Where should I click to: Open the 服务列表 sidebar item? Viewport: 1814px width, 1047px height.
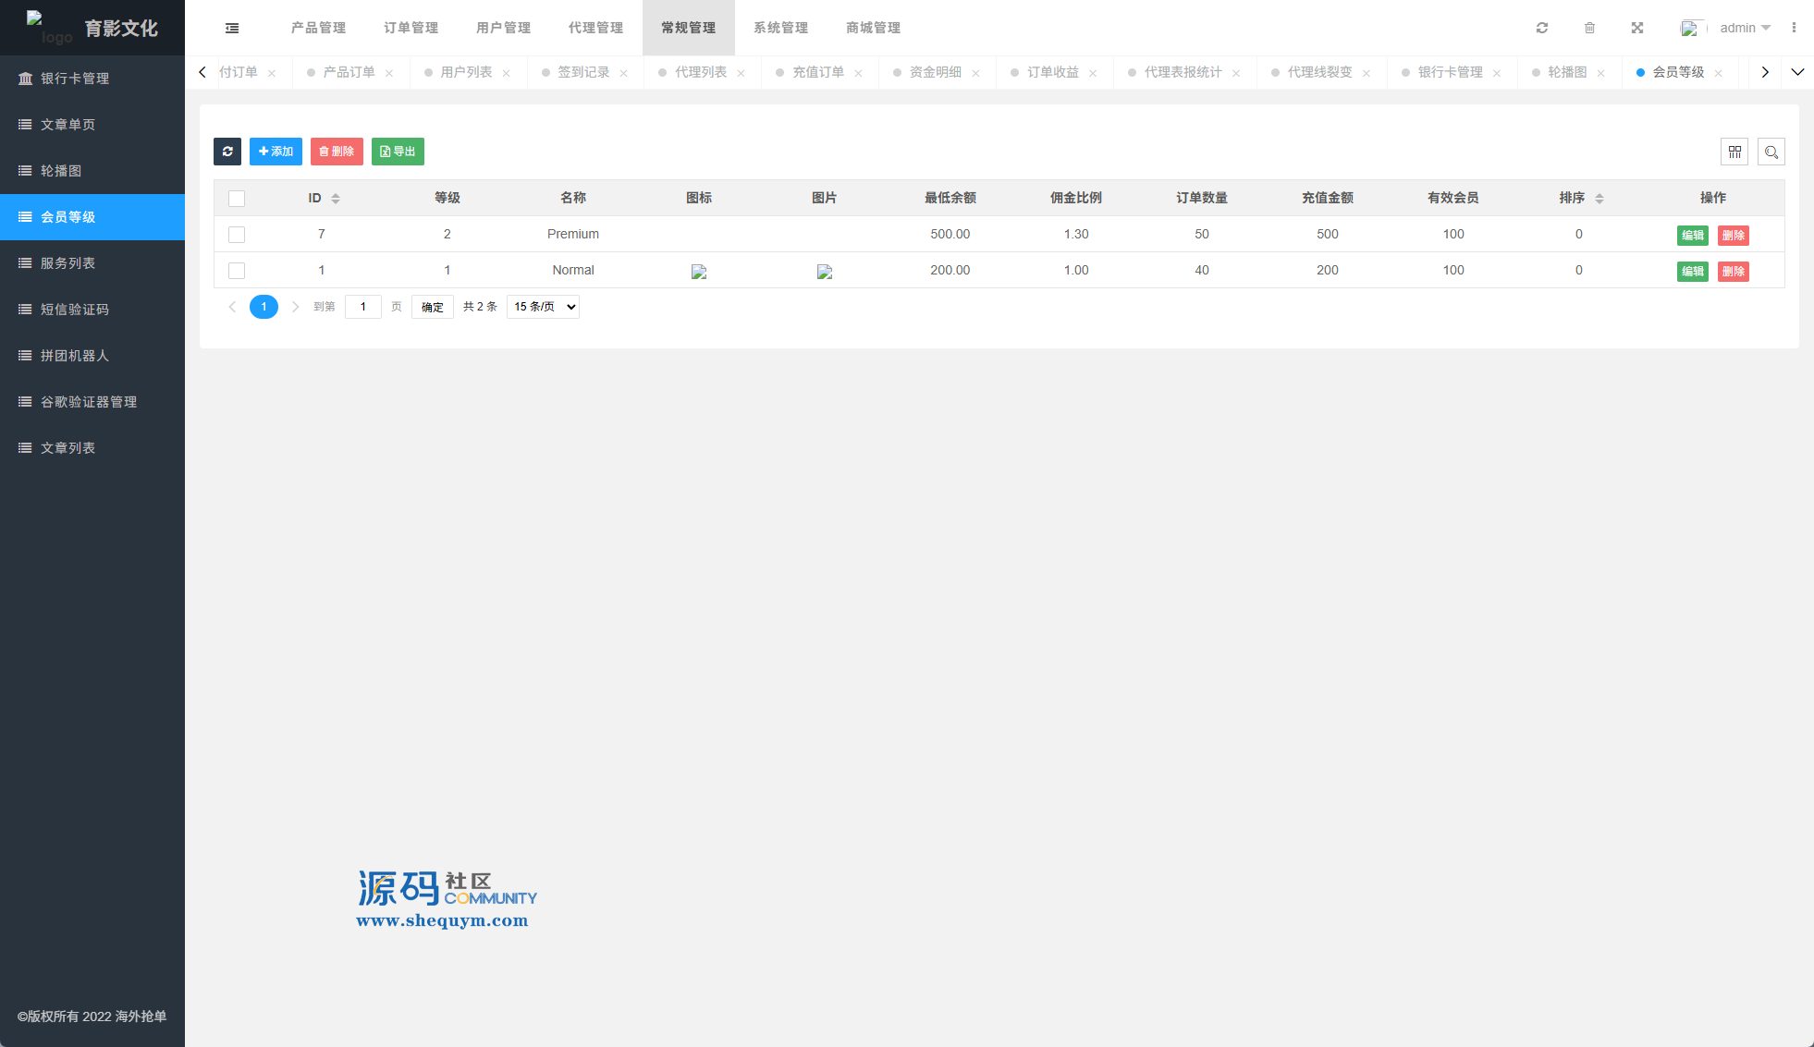67,263
